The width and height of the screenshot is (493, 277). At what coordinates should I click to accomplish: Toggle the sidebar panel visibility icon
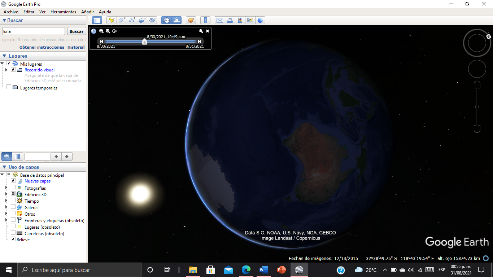pyautogui.click(x=97, y=20)
